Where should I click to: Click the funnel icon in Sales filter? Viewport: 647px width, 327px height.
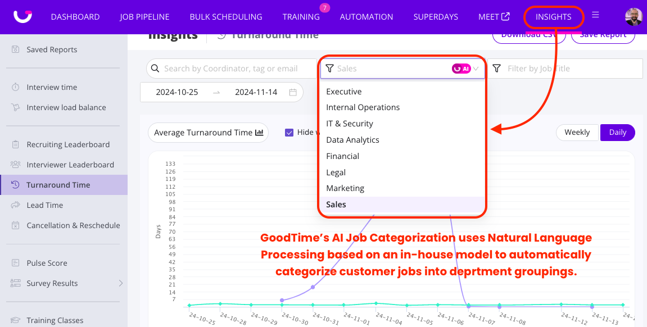(x=329, y=69)
